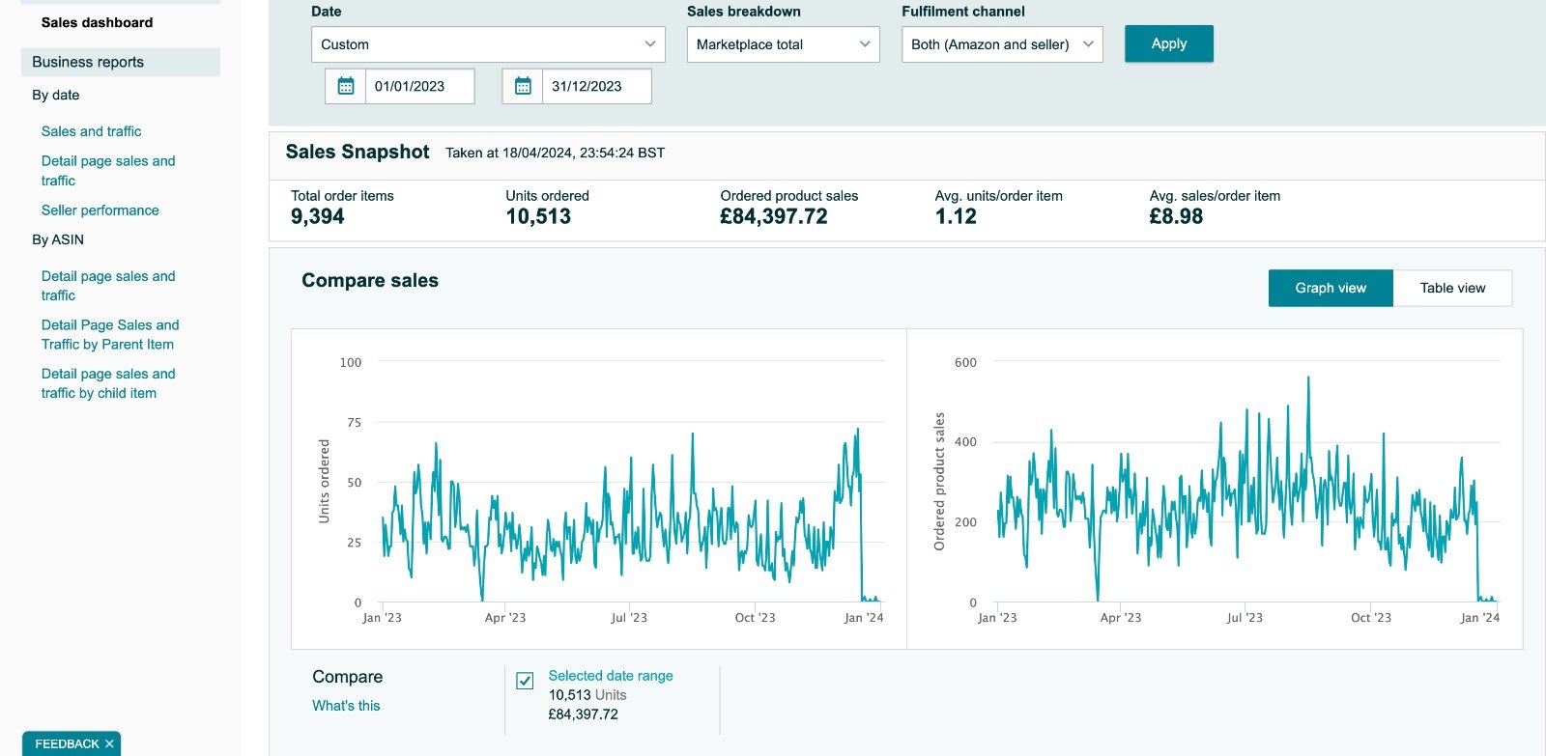The height and width of the screenshot is (756, 1546).
Task: Click the 10,513 Units compare text
Action: coord(587,695)
